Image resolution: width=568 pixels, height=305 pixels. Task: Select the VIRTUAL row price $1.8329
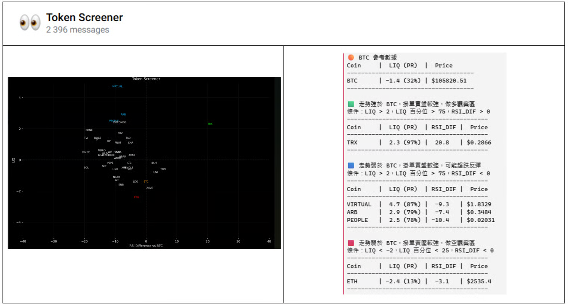click(x=479, y=204)
